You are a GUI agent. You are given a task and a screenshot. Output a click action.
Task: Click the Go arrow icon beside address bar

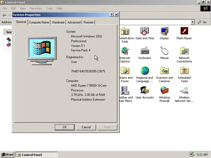click(199, 22)
